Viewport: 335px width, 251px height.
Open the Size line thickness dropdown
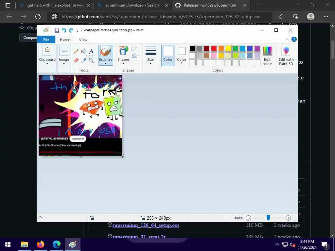[x=150, y=56]
